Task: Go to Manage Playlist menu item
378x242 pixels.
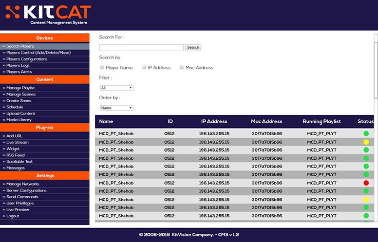Action: pyautogui.click(x=21, y=88)
